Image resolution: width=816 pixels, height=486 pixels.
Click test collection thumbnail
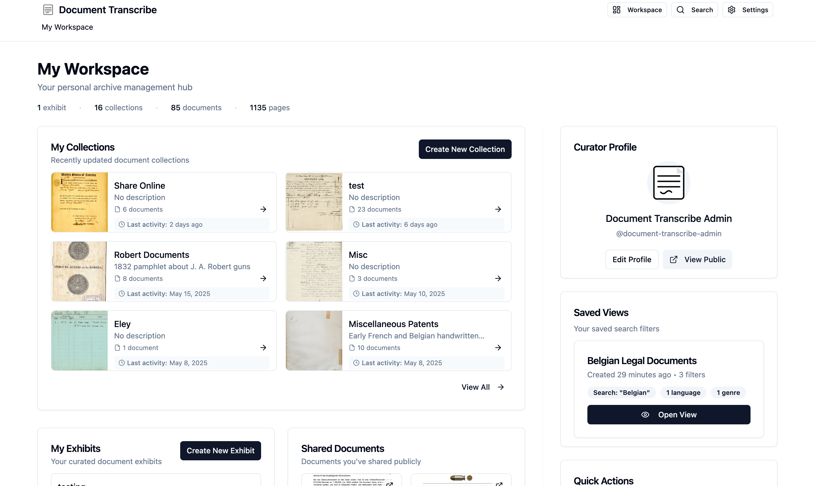click(314, 202)
